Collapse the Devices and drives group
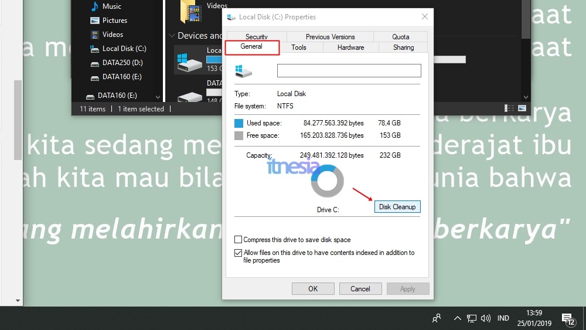The height and width of the screenshot is (330, 586). pyautogui.click(x=172, y=36)
